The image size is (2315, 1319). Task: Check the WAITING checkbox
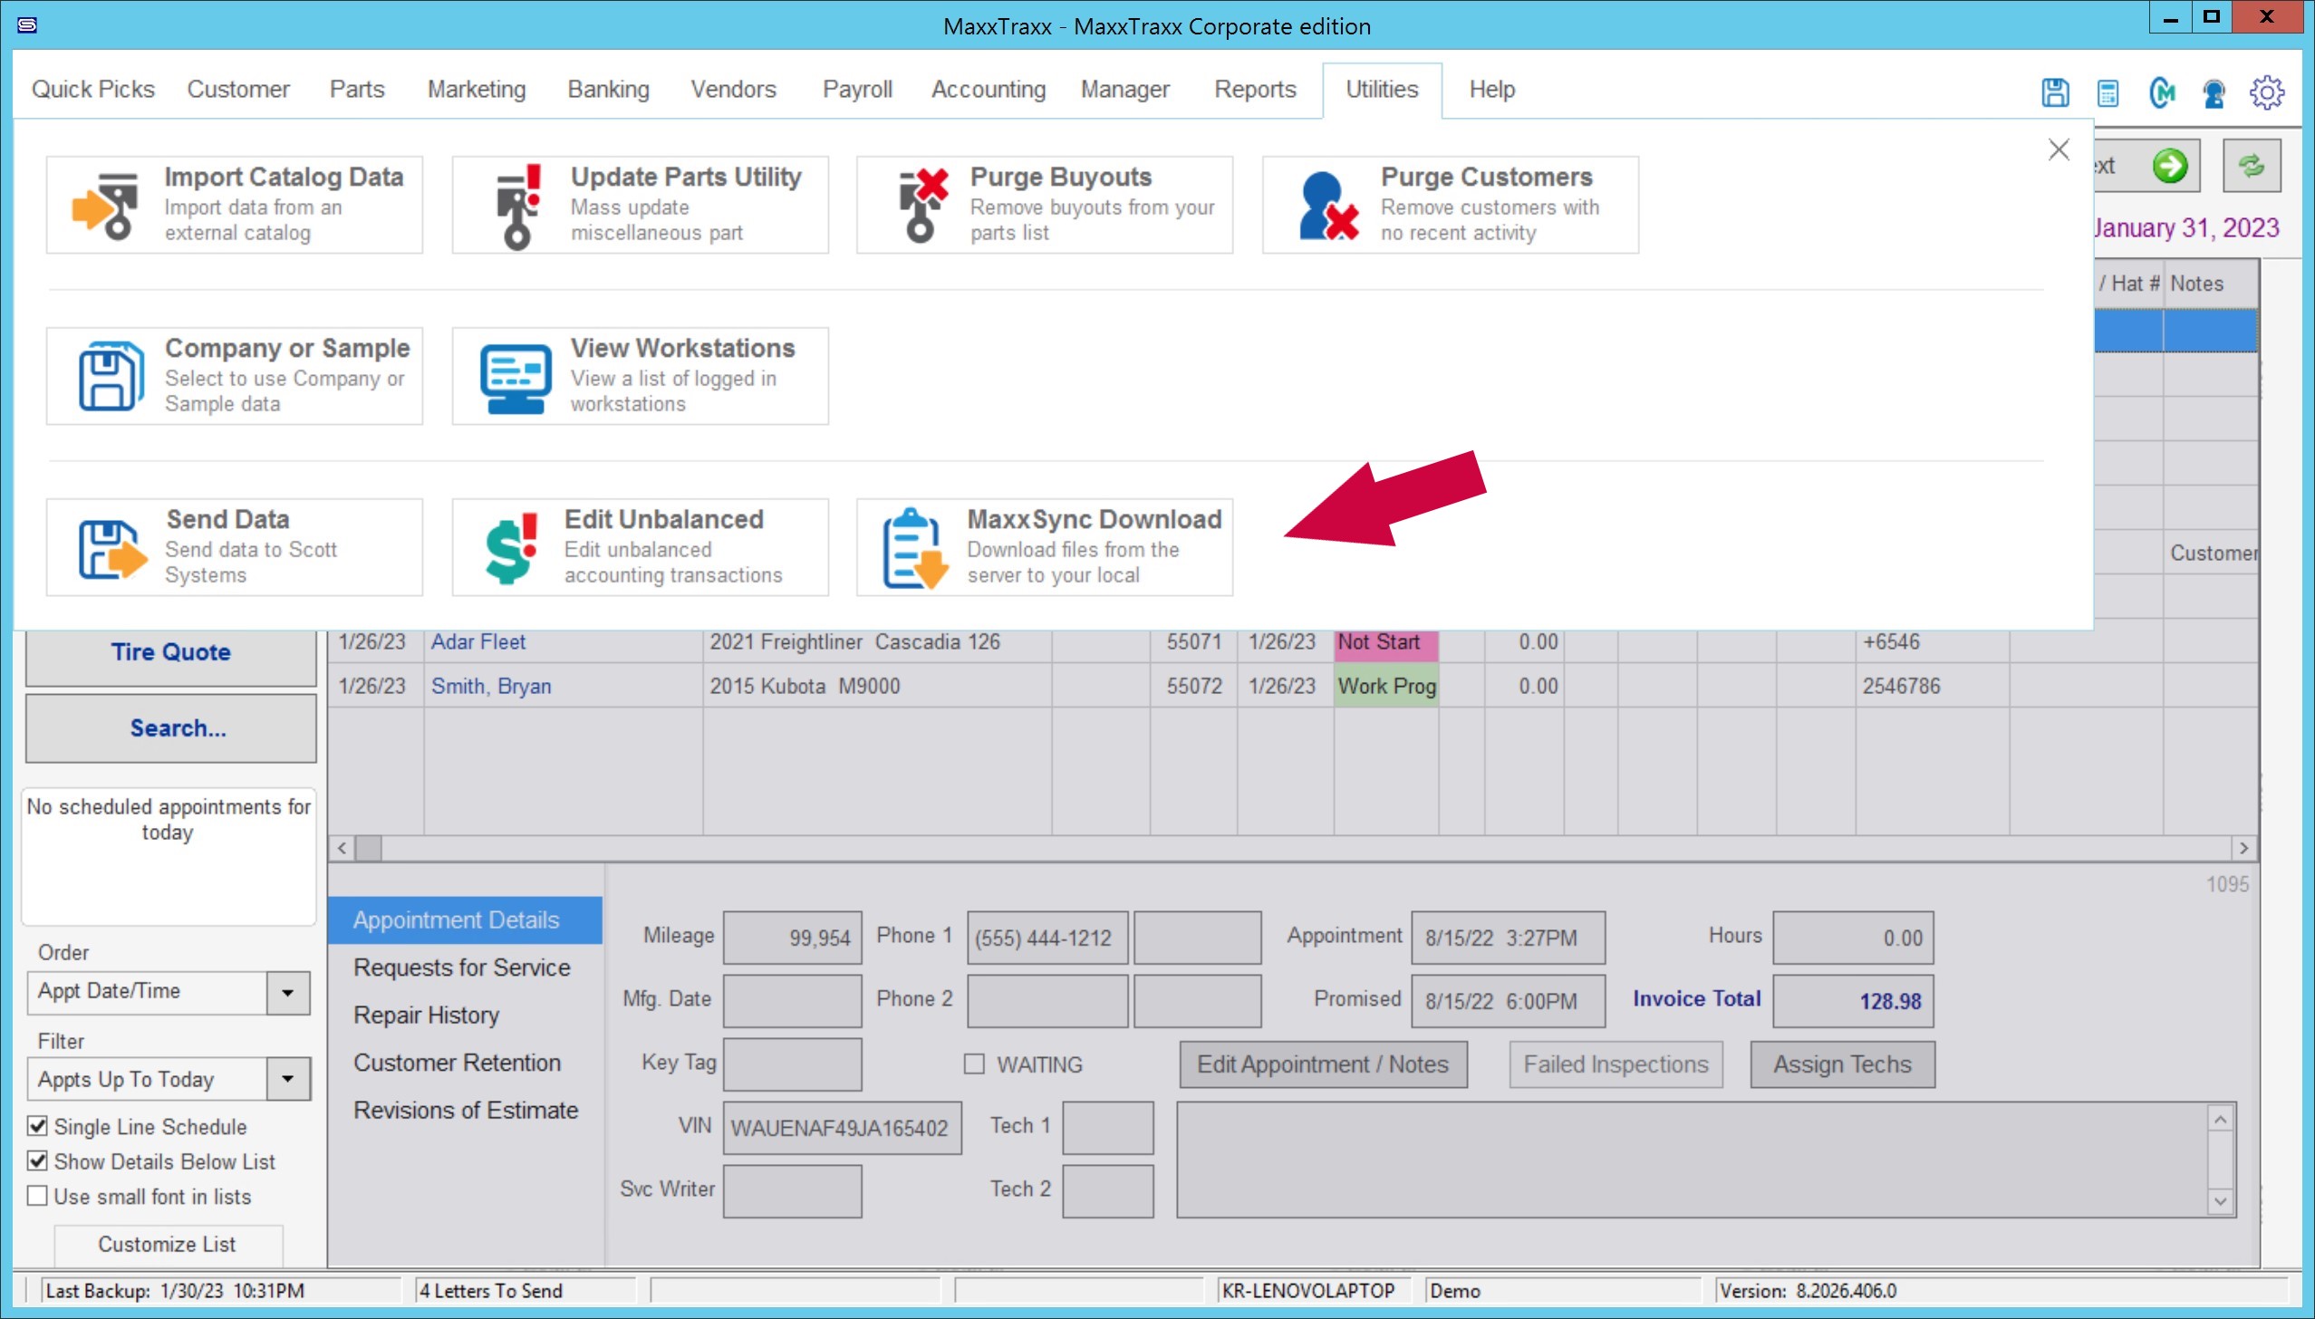tap(974, 1064)
